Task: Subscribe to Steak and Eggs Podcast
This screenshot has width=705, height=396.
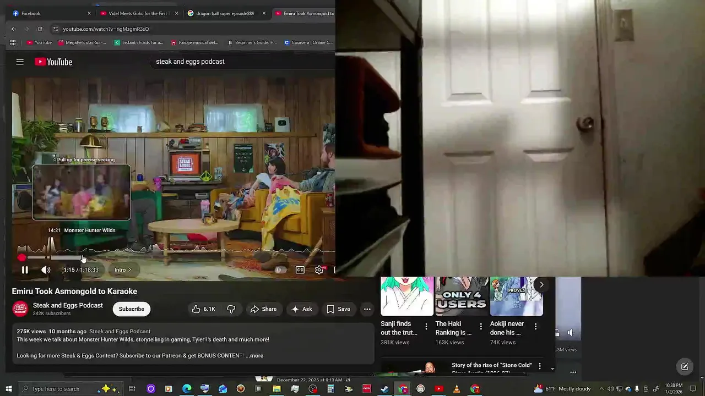Action: [x=132, y=309]
